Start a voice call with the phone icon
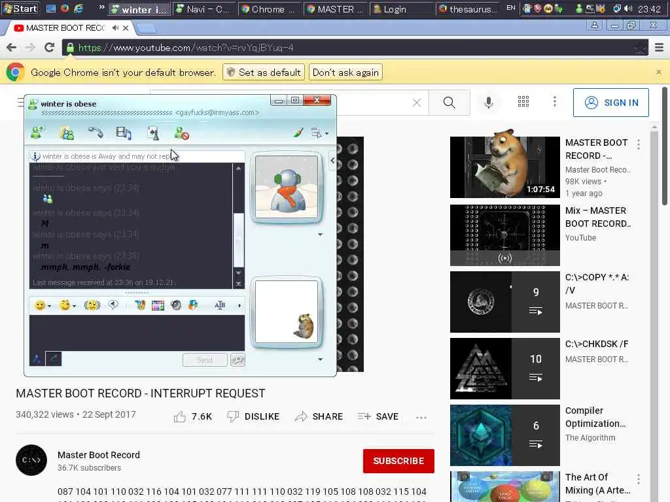670x502 pixels. click(x=96, y=133)
